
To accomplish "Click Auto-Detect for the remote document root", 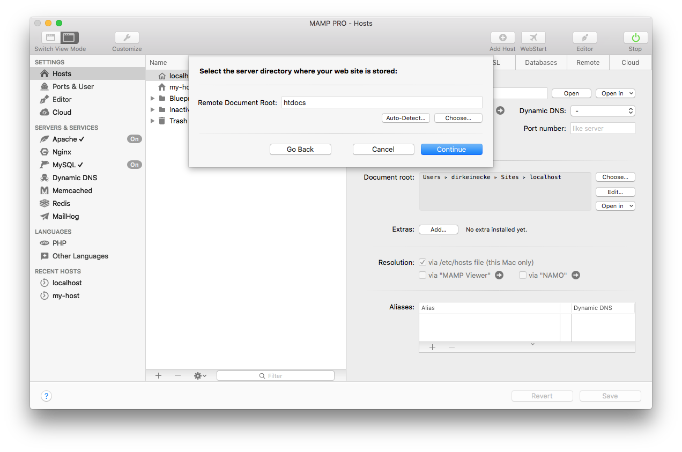I will [x=405, y=118].
